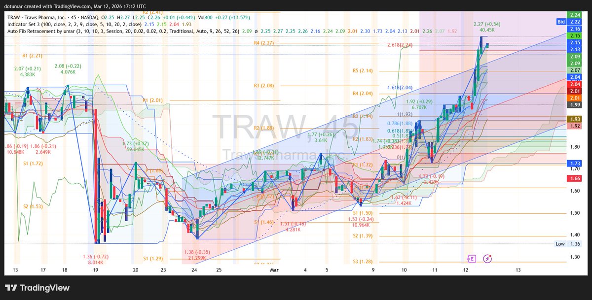Click the blue 2.16 price axis label
This screenshot has height=300, width=592.
575,29
